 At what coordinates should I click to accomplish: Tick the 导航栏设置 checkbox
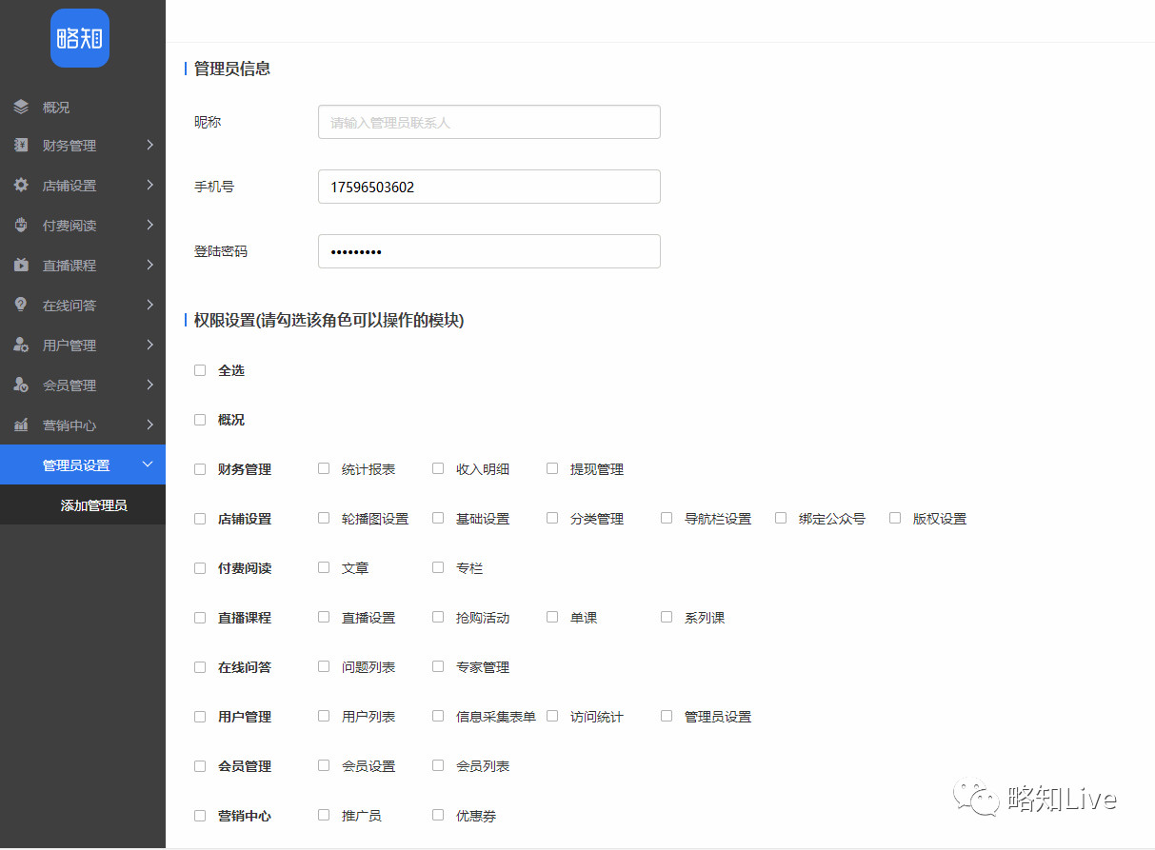pyautogui.click(x=667, y=518)
